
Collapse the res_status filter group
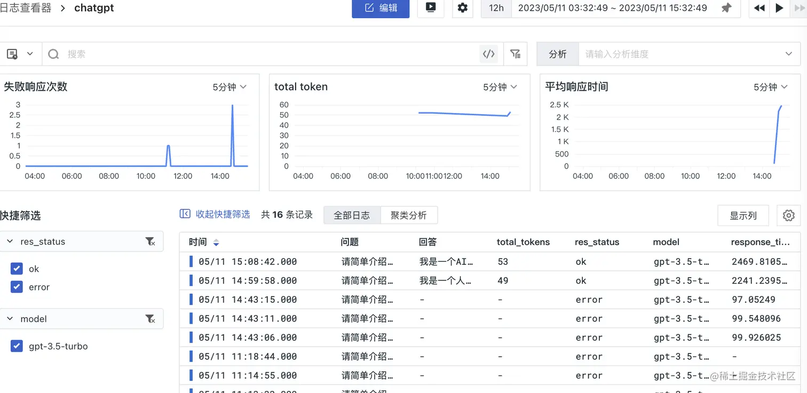point(10,241)
